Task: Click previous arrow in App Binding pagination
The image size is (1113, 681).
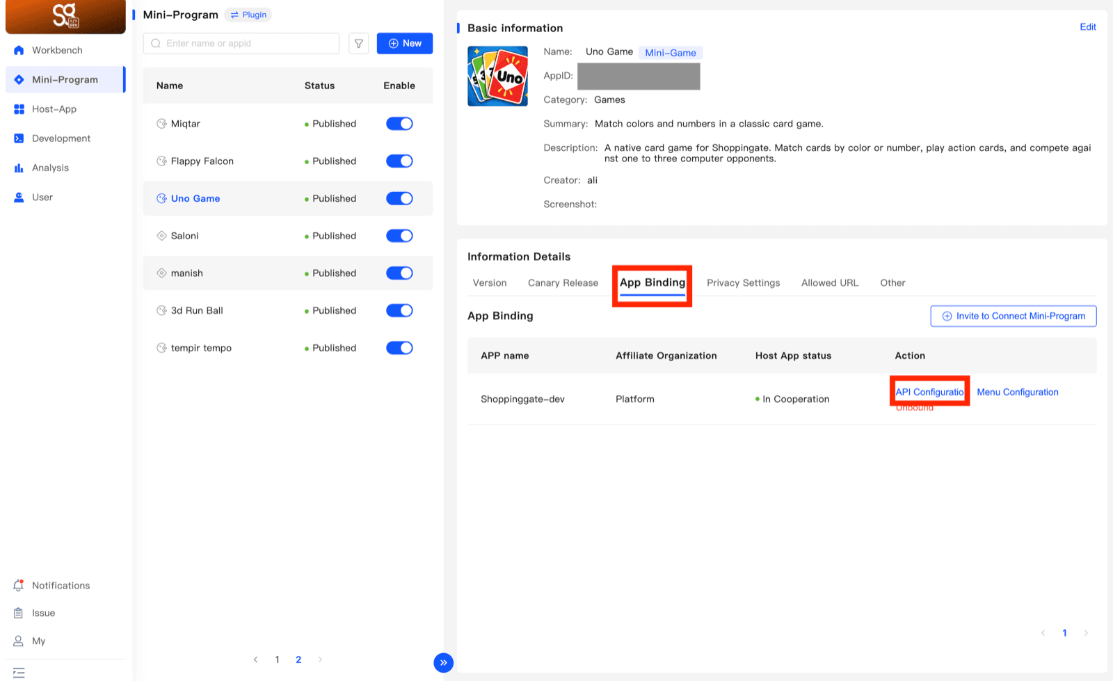Action: (1043, 633)
